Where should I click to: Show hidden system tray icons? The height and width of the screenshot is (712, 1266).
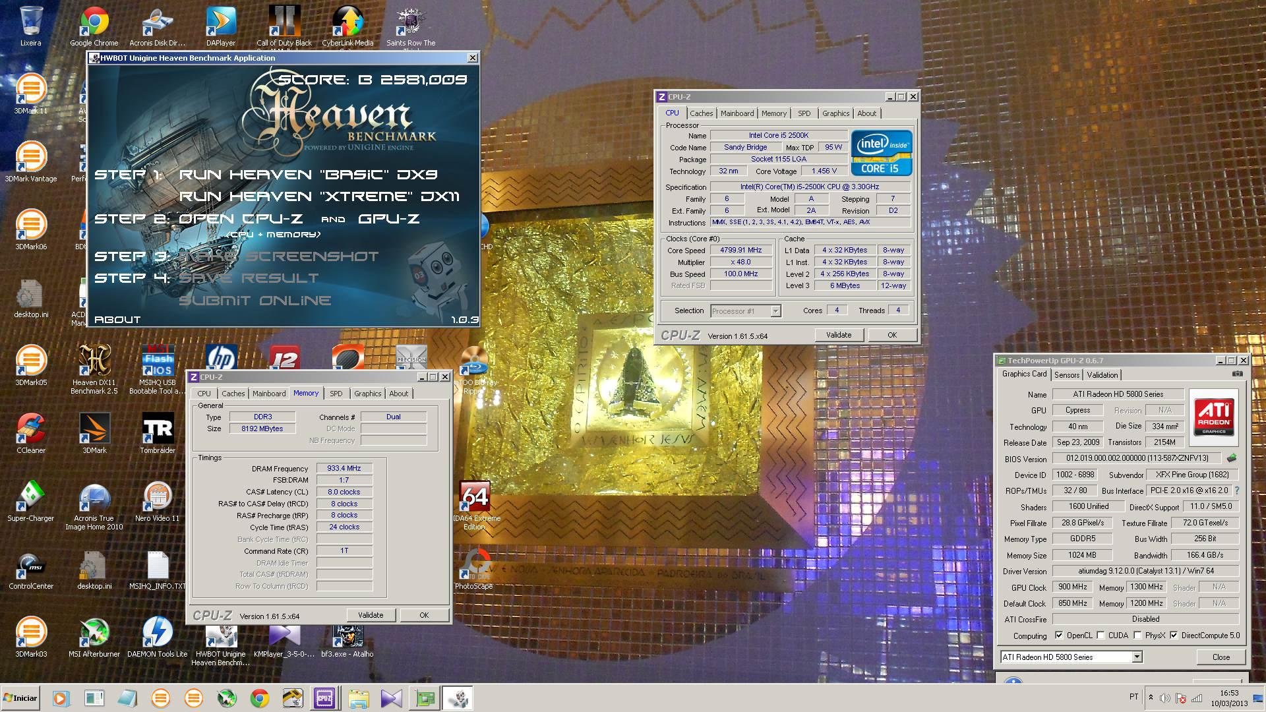pyautogui.click(x=1151, y=697)
